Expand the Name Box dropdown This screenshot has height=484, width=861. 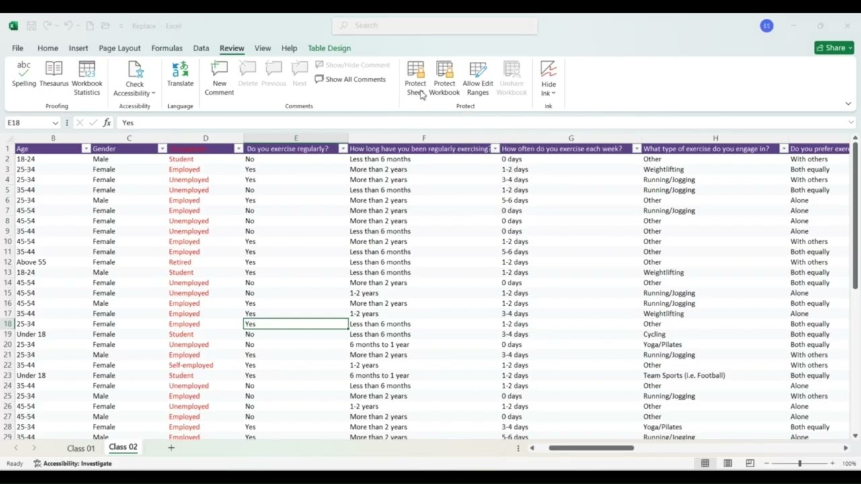pos(54,123)
